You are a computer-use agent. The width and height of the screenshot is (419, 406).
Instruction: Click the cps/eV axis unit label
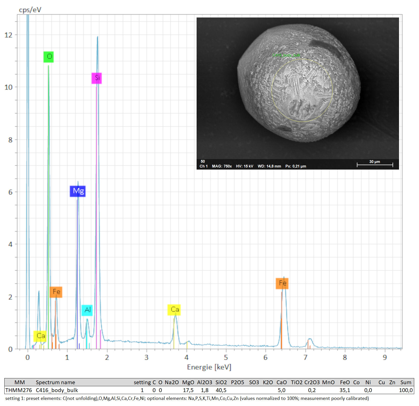pyautogui.click(x=30, y=10)
